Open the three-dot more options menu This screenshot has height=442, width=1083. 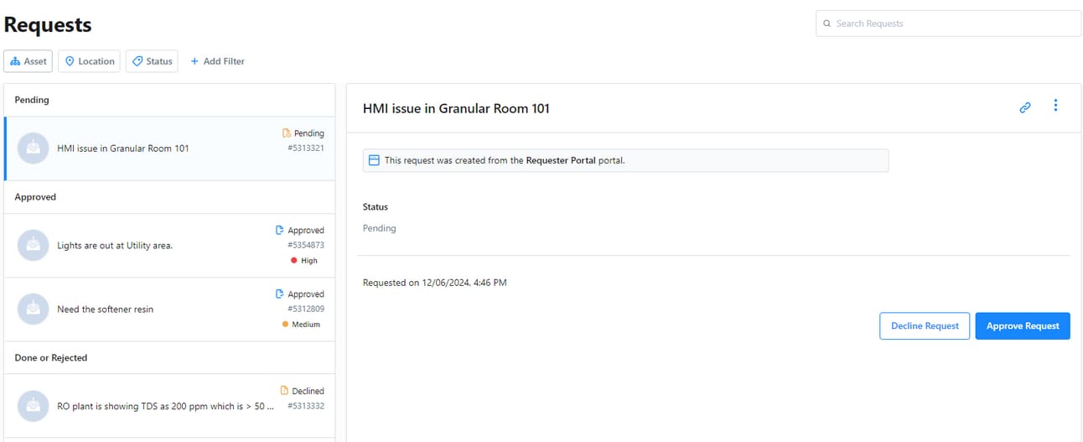point(1055,106)
